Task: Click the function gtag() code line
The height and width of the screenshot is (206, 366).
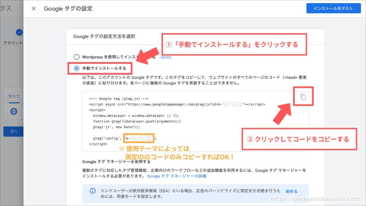Action: [137, 121]
